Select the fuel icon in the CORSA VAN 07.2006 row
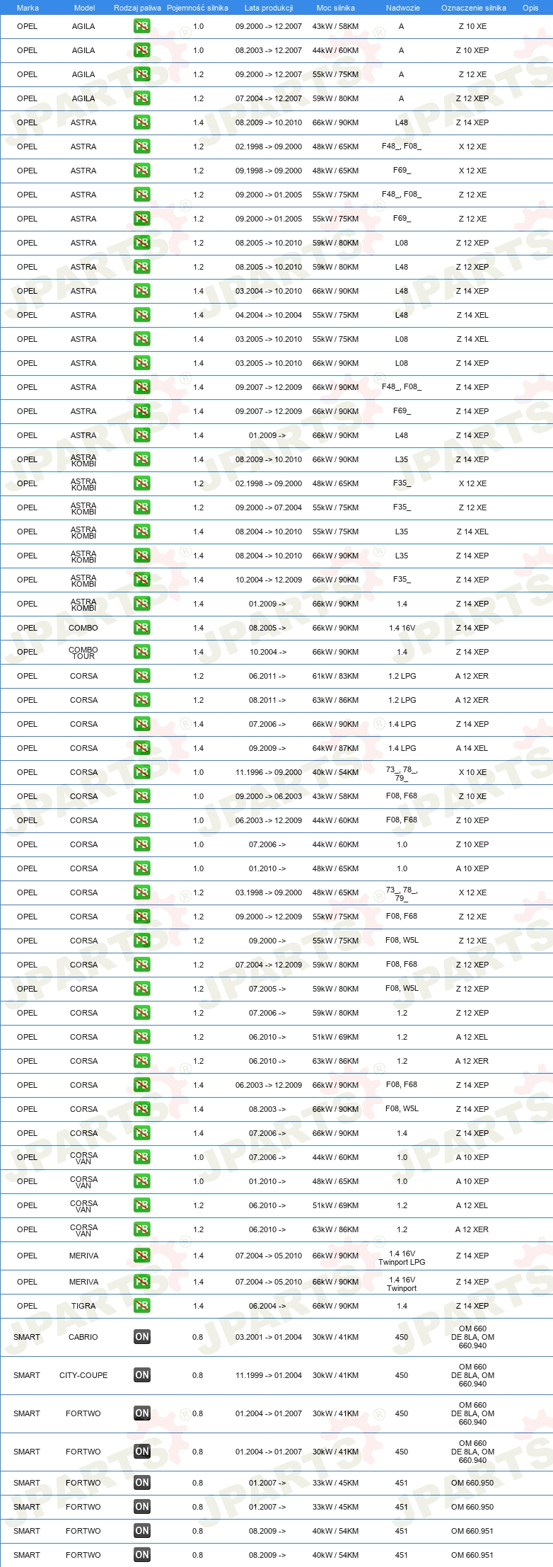 (x=141, y=1157)
